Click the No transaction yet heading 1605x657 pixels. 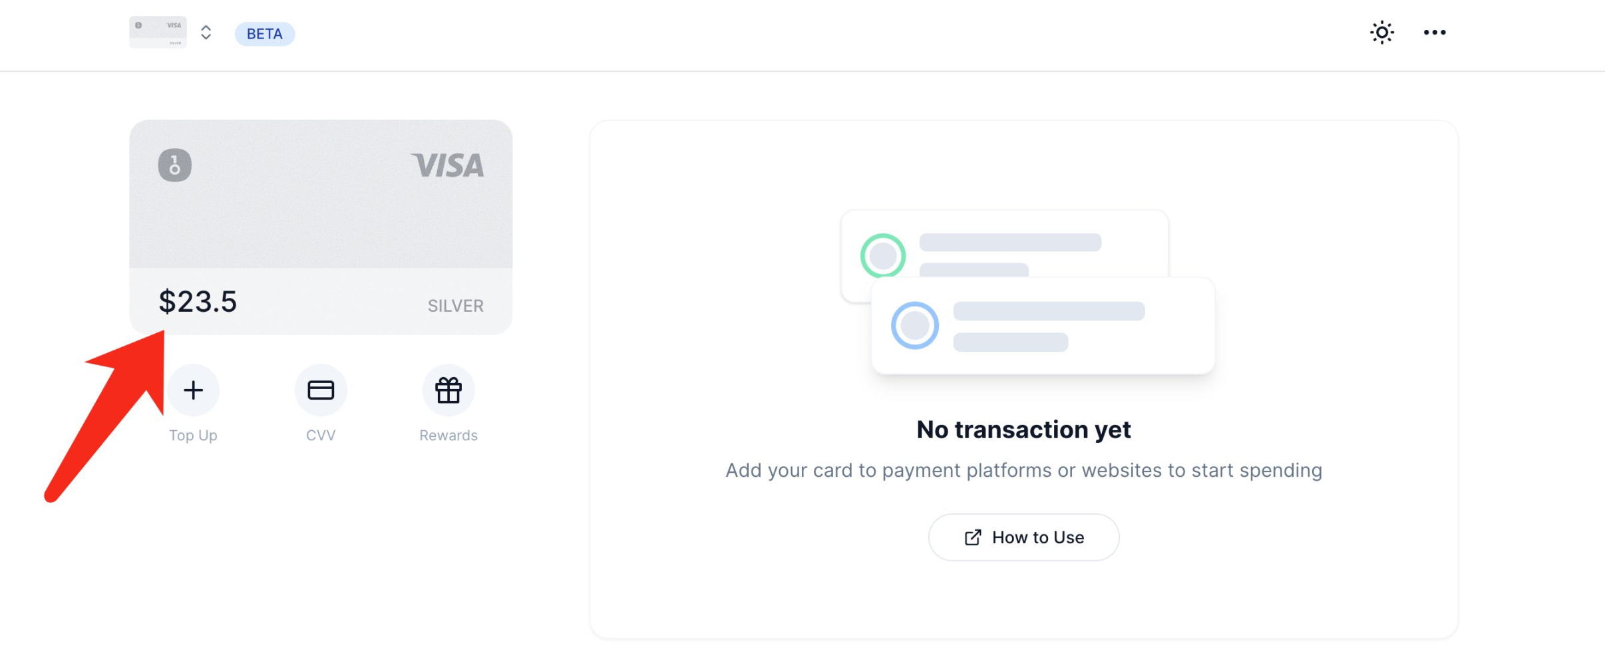point(1023,430)
